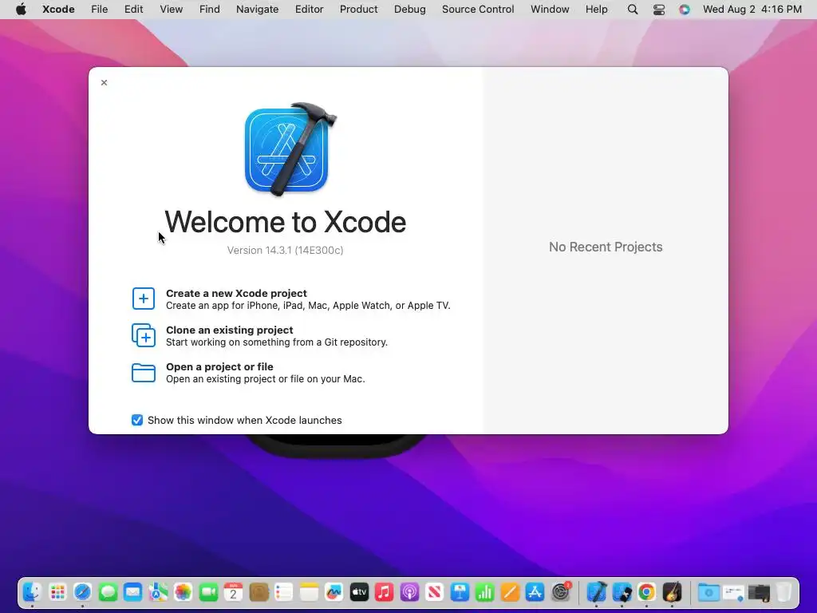Click 'Start working on something from a Git repository.'
817x613 pixels.
[x=277, y=342]
